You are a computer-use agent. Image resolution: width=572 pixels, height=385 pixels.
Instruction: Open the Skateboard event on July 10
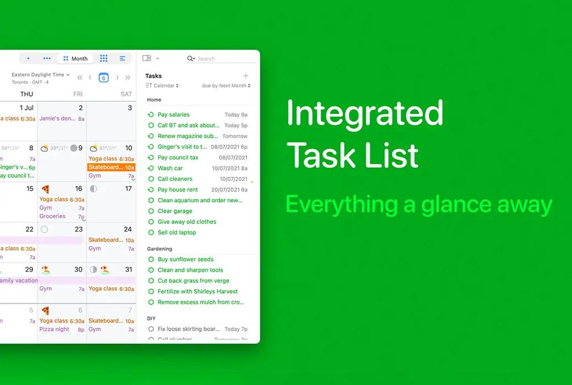pos(111,167)
